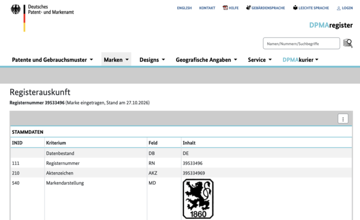Open the Deutsches Patent- und Markenamt homepage link
Screen dimensions: 360x220
(x=51, y=10)
